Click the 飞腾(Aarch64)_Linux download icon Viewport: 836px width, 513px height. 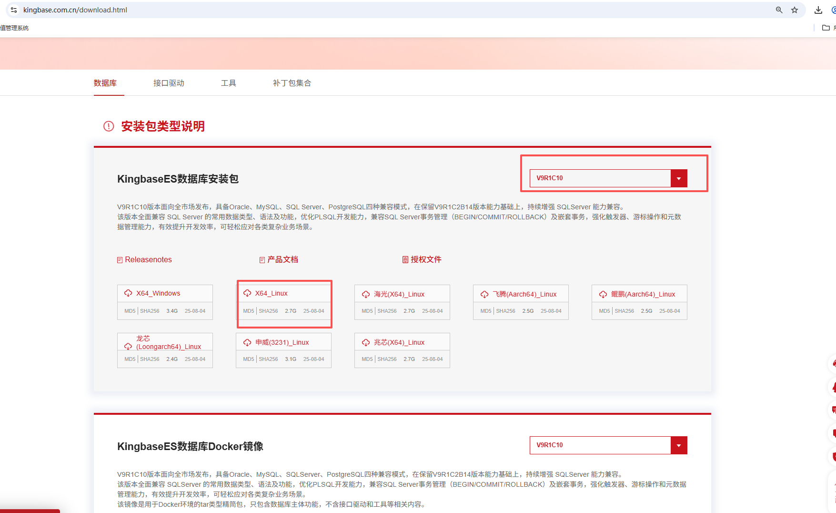coord(484,294)
